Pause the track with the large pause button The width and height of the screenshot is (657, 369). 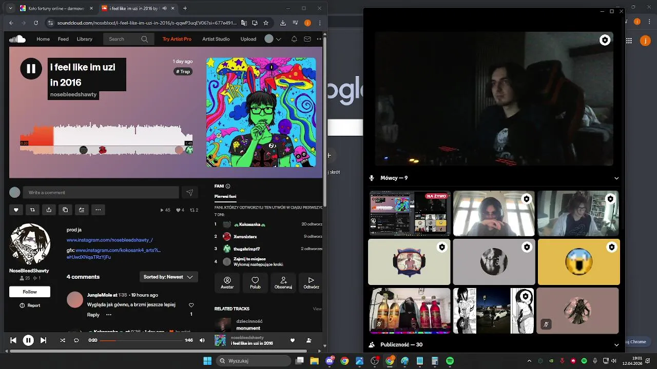click(x=31, y=69)
